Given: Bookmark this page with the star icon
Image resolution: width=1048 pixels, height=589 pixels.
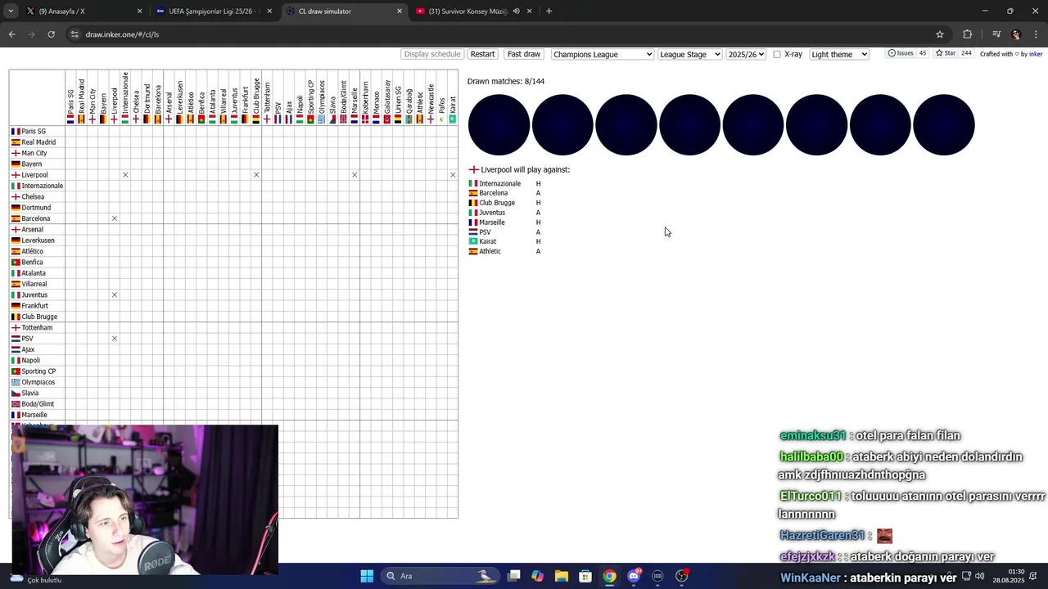Looking at the screenshot, I should click(x=940, y=34).
